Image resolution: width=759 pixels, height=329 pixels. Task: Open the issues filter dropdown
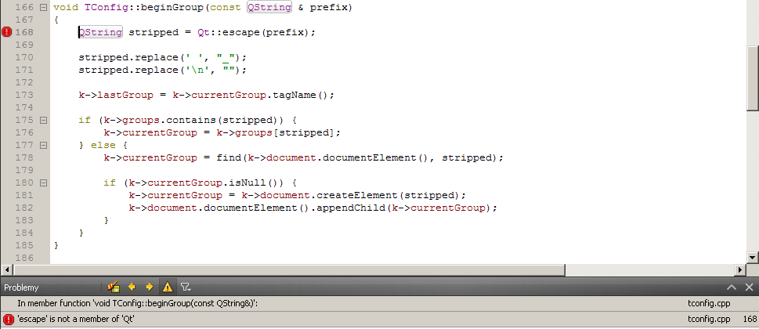[186, 287]
